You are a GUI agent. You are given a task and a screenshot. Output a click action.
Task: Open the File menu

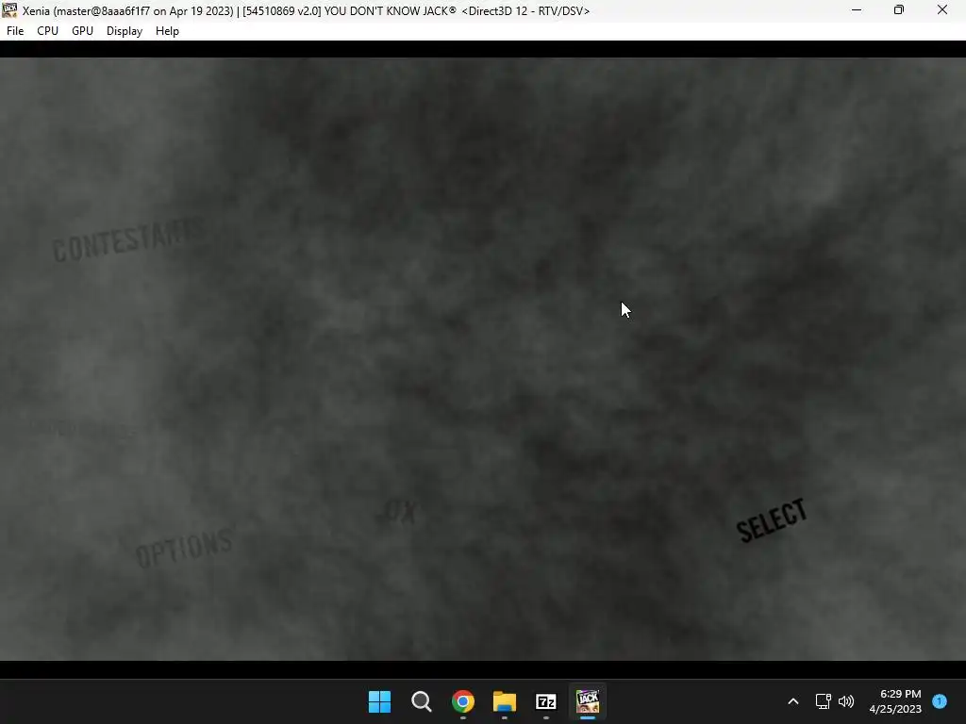15,31
